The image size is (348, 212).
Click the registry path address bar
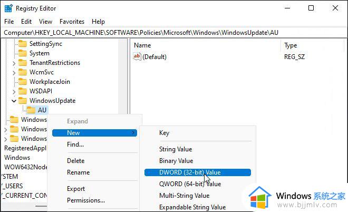click(174, 33)
